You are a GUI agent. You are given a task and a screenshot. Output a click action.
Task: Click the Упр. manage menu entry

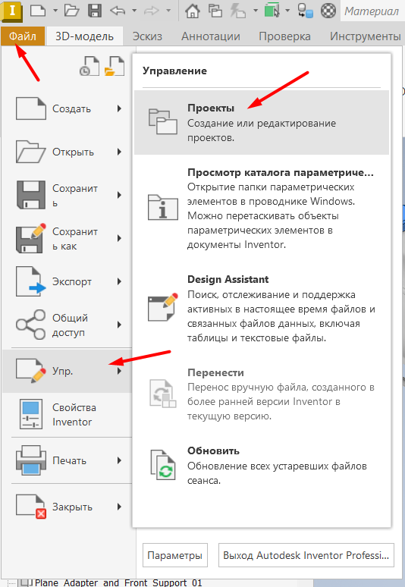pyautogui.click(x=67, y=371)
